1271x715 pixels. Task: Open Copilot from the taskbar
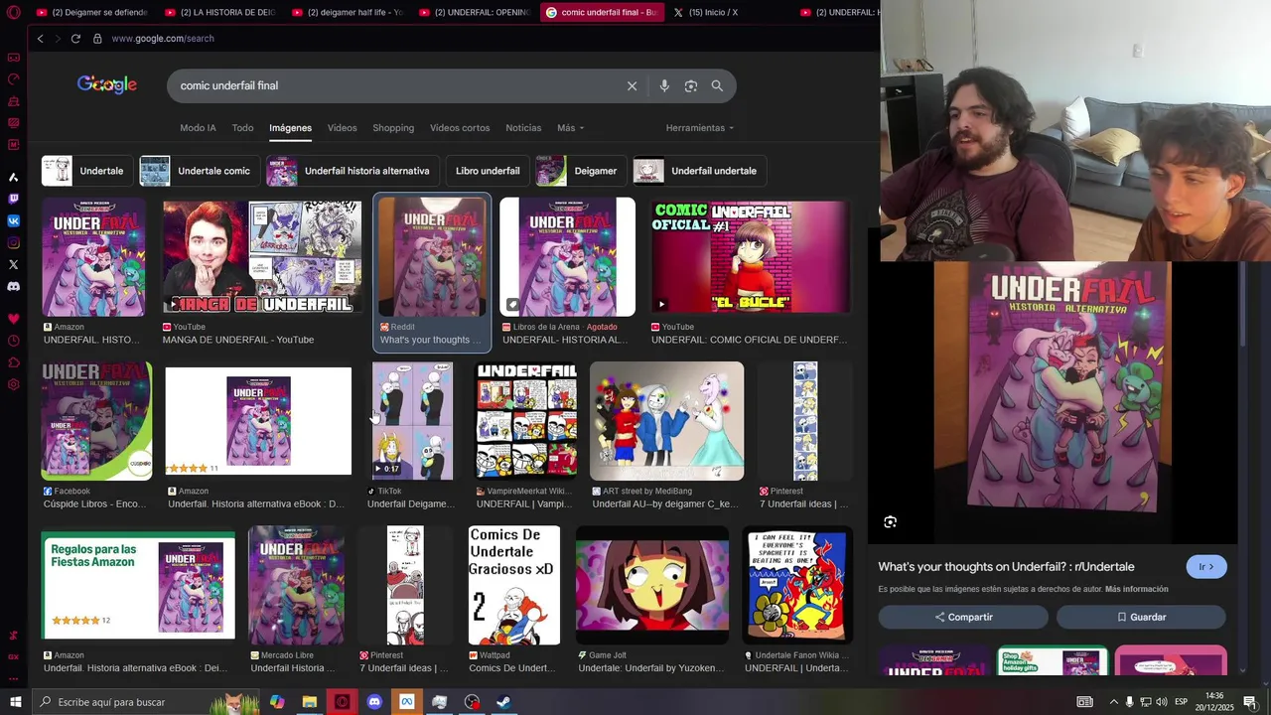pyautogui.click(x=277, y=702)
